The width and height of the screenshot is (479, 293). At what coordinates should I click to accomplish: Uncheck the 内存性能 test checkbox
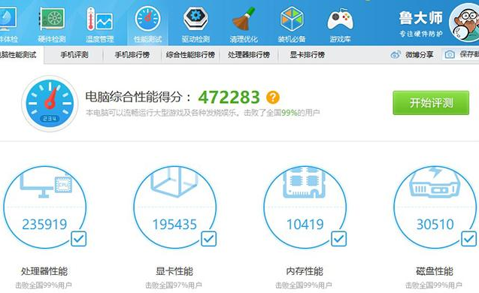click(x=339, y=239)
